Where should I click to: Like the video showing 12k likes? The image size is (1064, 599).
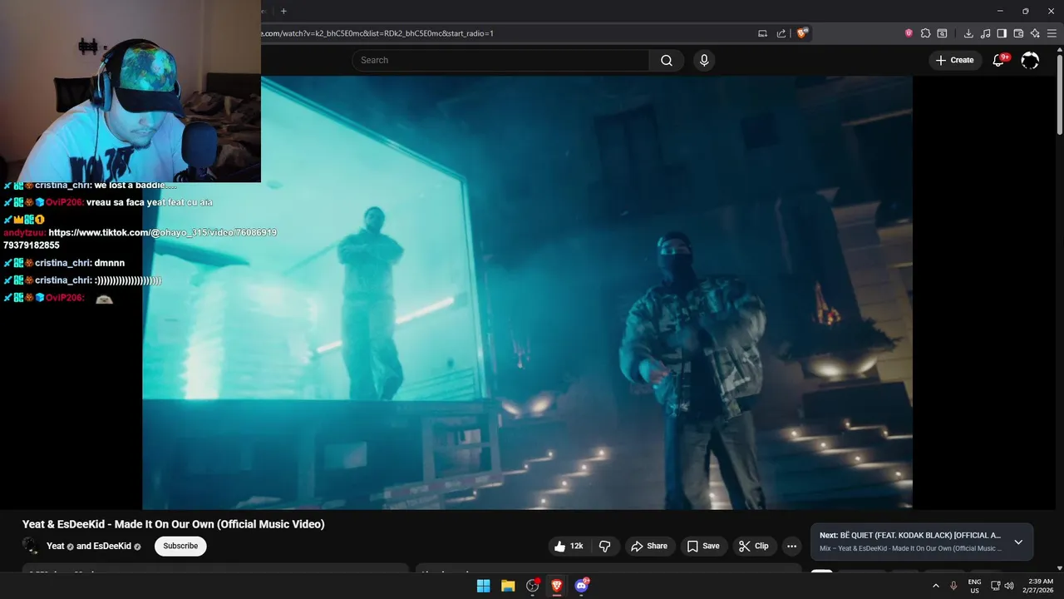coord(569,546)
